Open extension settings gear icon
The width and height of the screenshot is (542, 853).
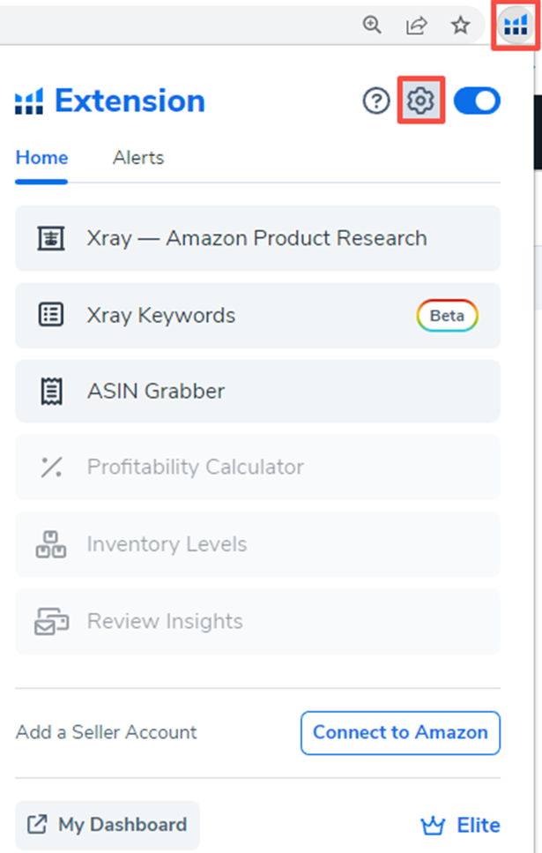point(420,101)
